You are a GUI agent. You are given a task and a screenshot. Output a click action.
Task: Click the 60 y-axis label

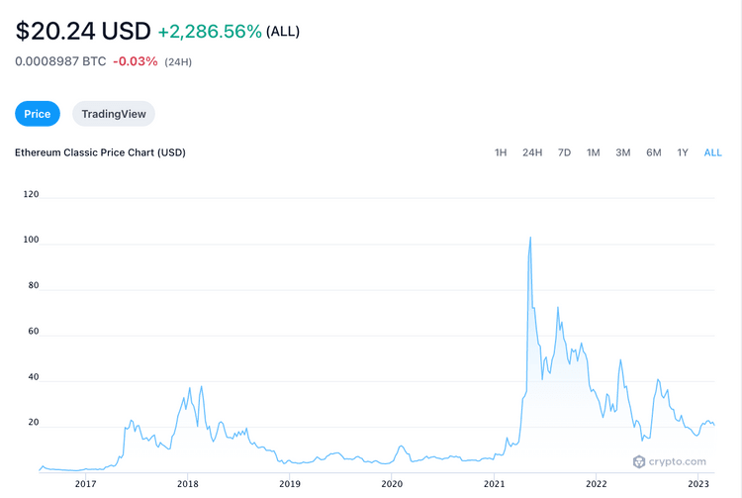(x=34, y=332)
